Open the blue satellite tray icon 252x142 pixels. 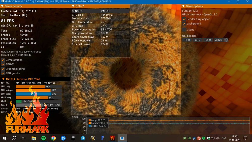(x=194, y=138)
